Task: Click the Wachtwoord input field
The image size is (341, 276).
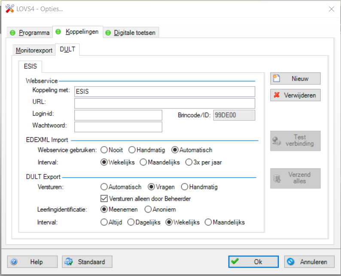Action: (118, 127)
